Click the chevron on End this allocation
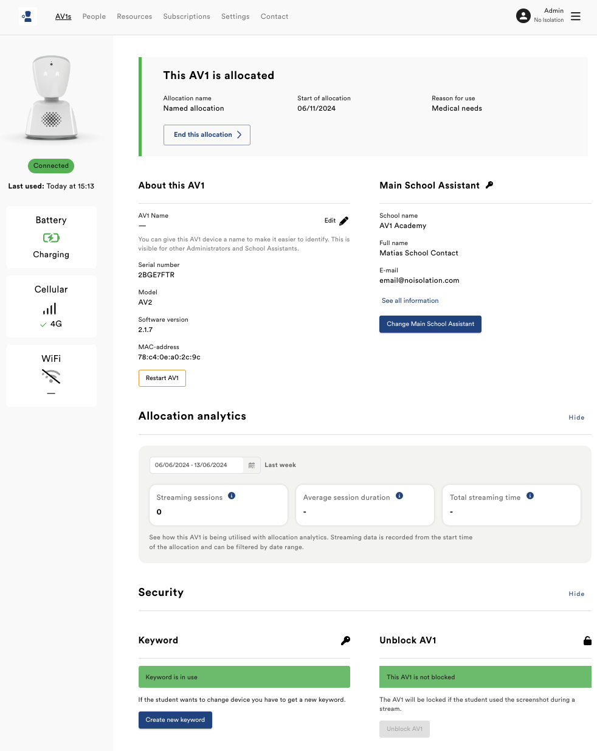 pos(239,135)
